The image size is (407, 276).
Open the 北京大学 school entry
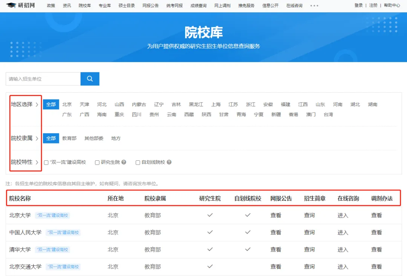tap(20, 215)
